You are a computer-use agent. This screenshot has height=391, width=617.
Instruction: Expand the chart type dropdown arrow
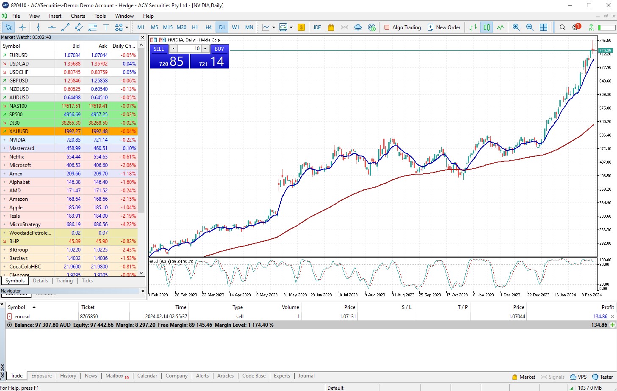tap(274, 27)
